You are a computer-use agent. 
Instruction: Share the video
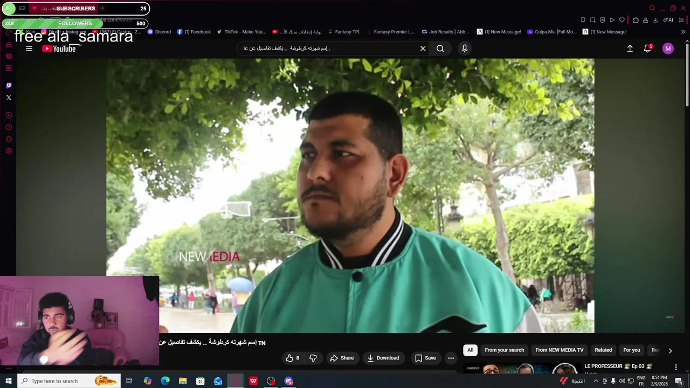pyautogui.click(x=342, y=358)
